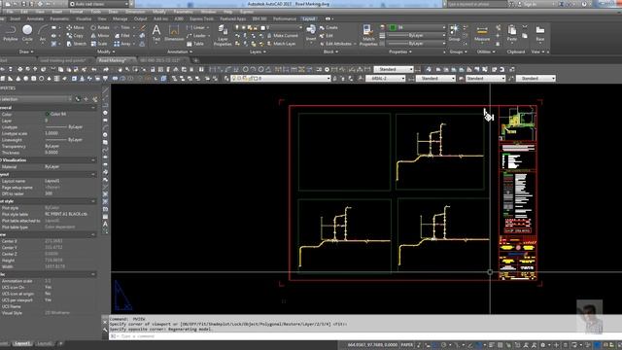Screen dimensions: 622x350
Task: Click the Leader tool
Action: [196, 35]
